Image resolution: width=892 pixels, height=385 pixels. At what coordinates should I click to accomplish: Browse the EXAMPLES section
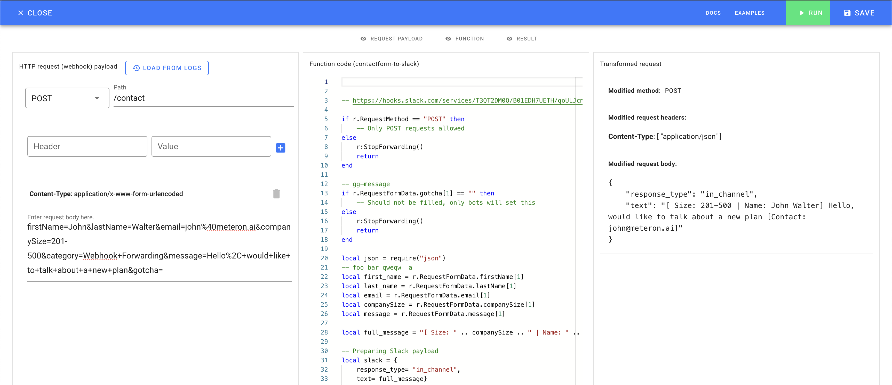click(750, 13)
